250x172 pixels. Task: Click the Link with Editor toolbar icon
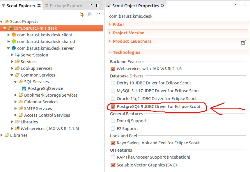[82, 14]
